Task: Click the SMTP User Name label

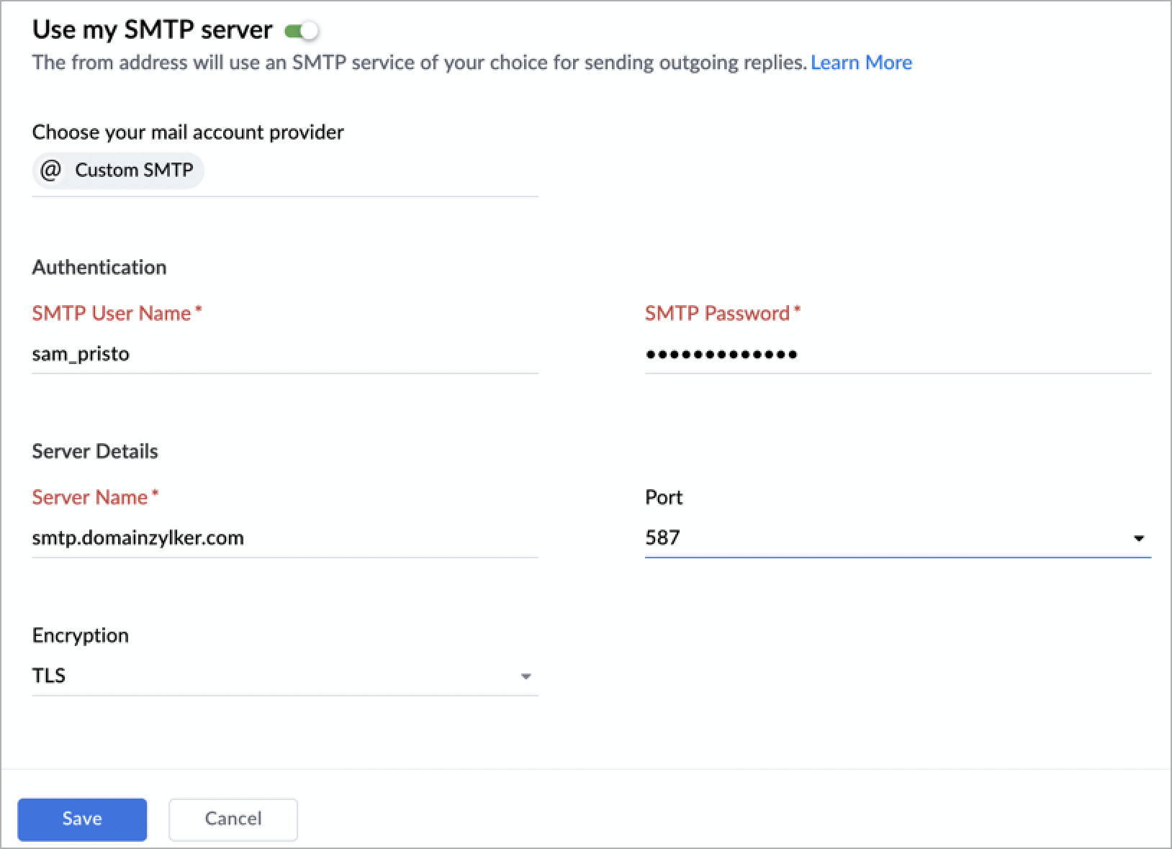Action: point(112,314)
